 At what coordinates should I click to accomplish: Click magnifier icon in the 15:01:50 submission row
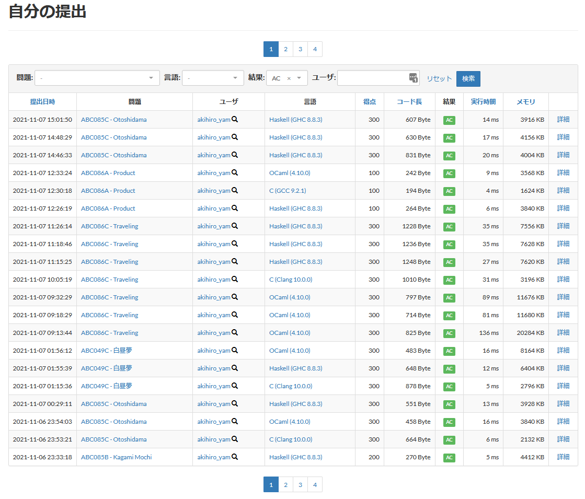(235, 120)
